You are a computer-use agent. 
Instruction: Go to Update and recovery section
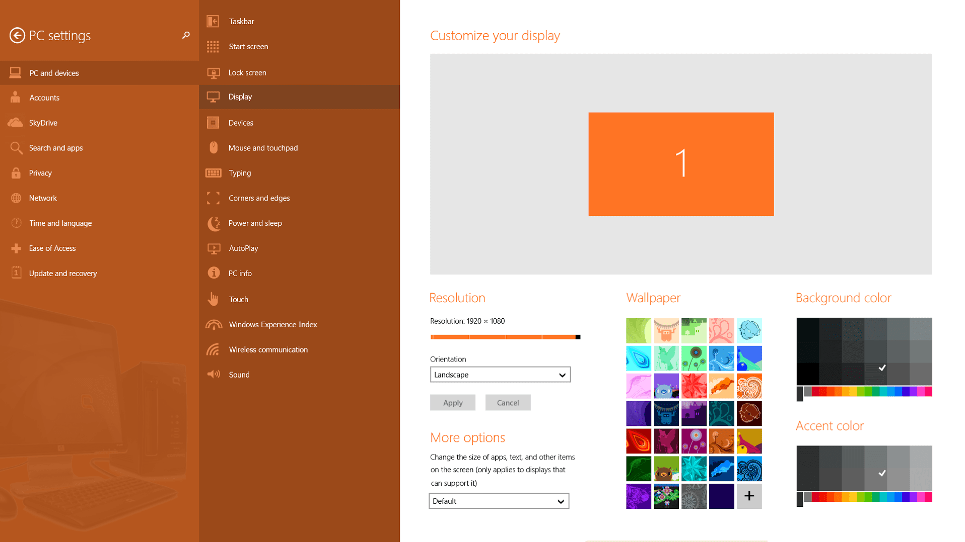click(62, 273)
